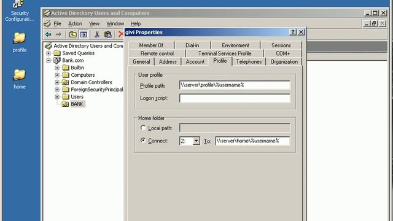This screenshot has width=393, height=221.
Task: Switch to the COM+ tab
Action: (x=282, y=53)
